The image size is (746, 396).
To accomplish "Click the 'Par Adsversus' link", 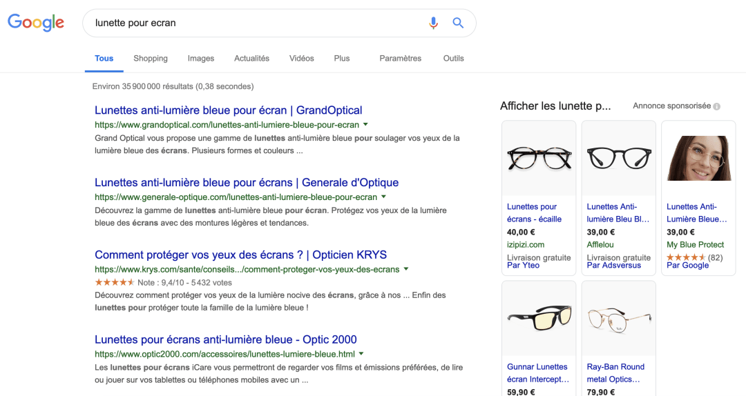I will click(x=614, y=266).
